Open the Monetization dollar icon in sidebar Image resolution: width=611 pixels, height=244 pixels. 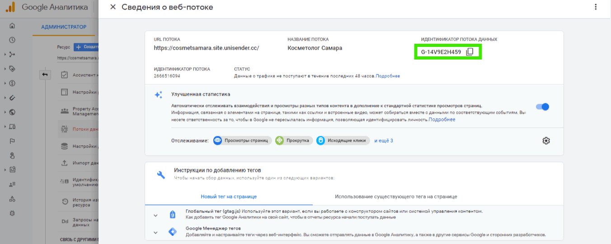12,83
